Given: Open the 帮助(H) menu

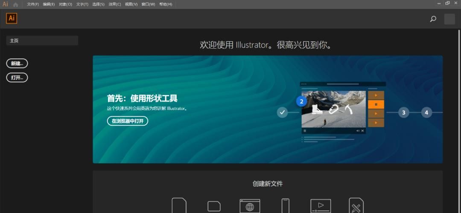Looking at the screenshot, I should 166,4.
